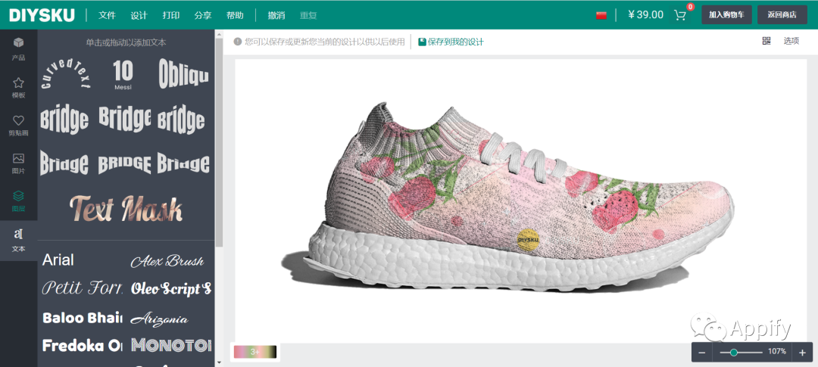Screen dimensions: 818x367
Task: Select the Baloo Bhai font
Action: click(83, 318)
